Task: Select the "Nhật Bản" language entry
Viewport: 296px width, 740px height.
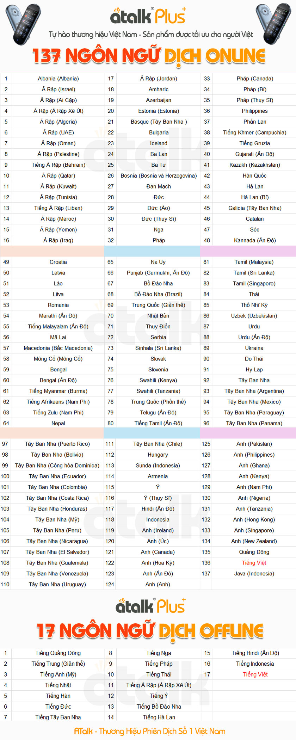Action: [x=158, y=316]
